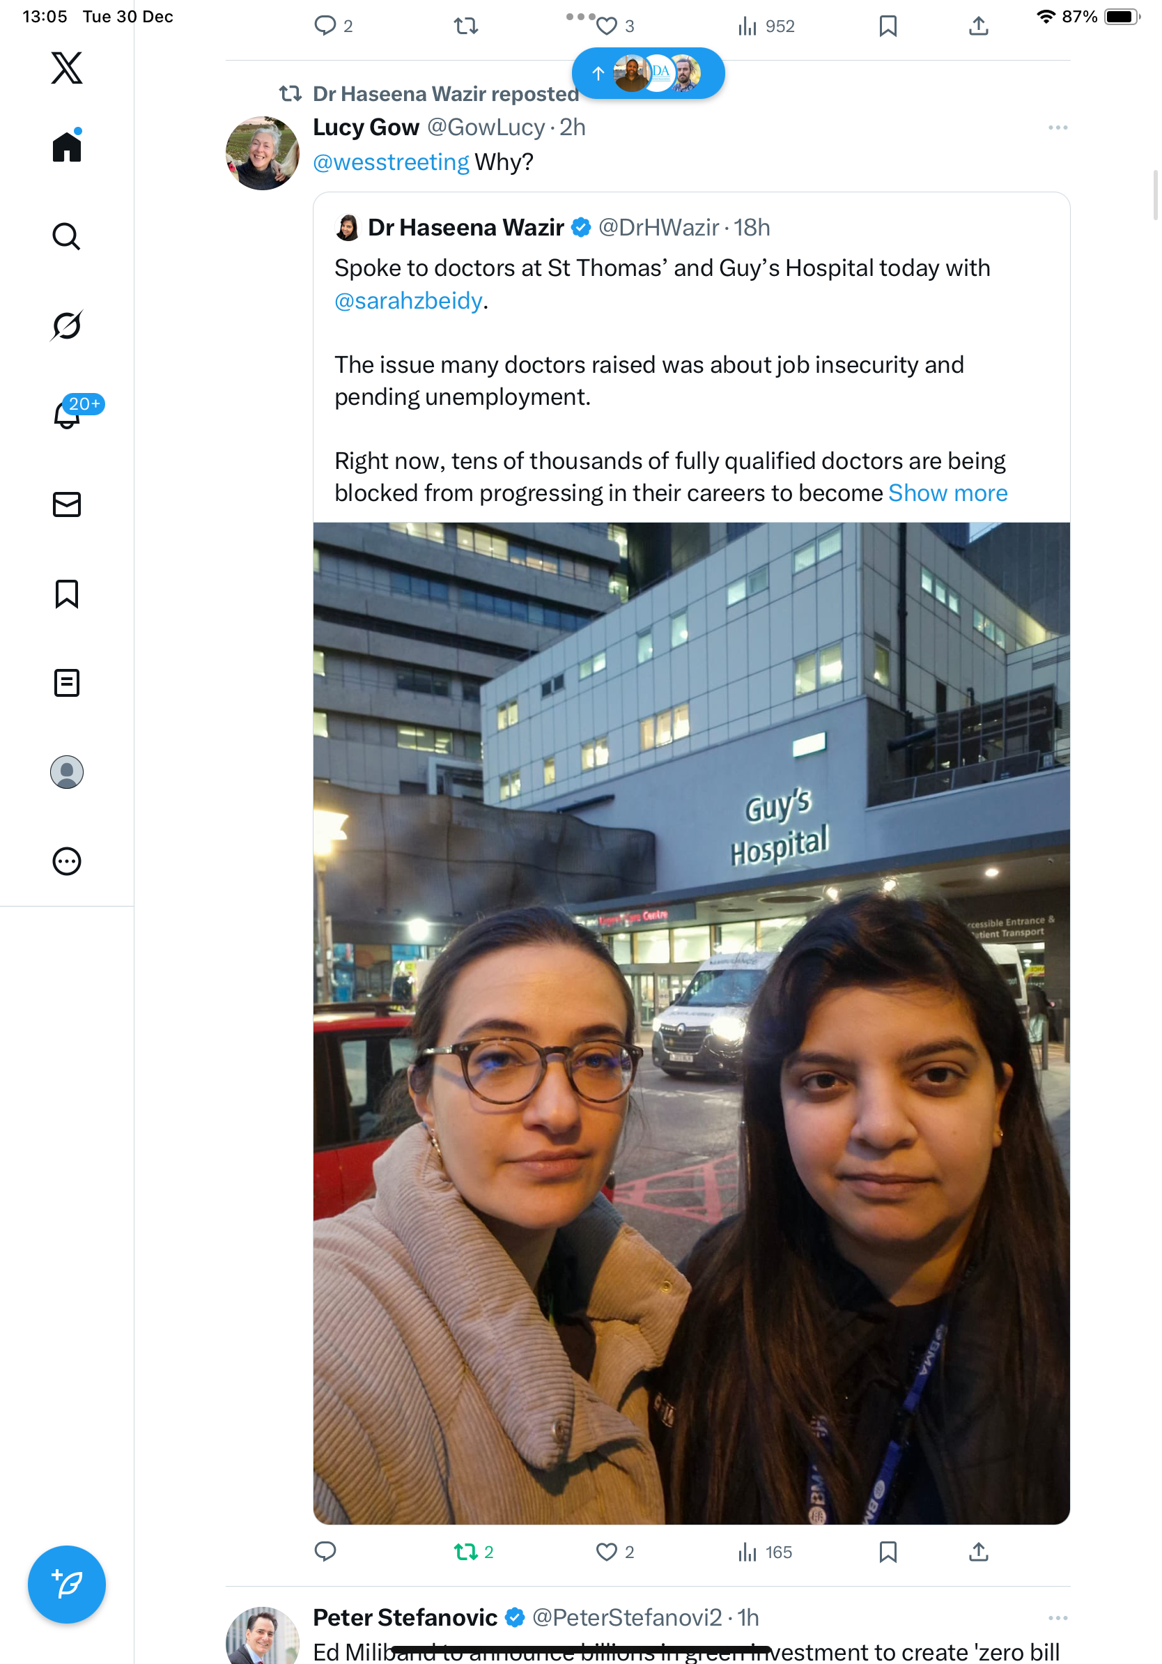
Task: Bookmark Lucy Gow's post
Action: [x=888, y=1552]
